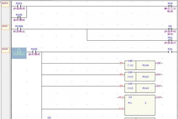This screenshot has width=178, height=119.
Task: Select the R114 increment function block
Action: (140, 88)
